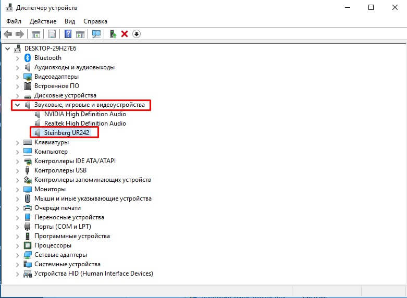Open the Справка menu
The image size is (407, 298).
(95, 21)
